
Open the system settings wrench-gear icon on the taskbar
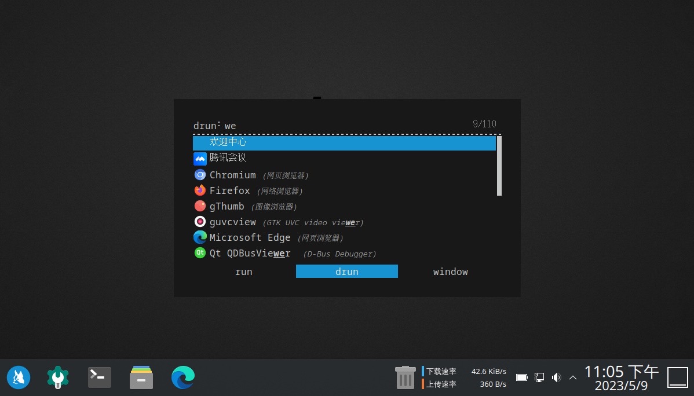(x=58, y=377)
